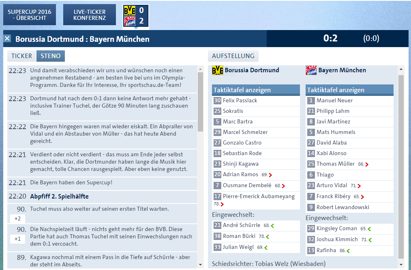Viewport: 411px width, 270px height.
Task: Click the ticker scrollbar down arrow
Action: click(201, 265)
